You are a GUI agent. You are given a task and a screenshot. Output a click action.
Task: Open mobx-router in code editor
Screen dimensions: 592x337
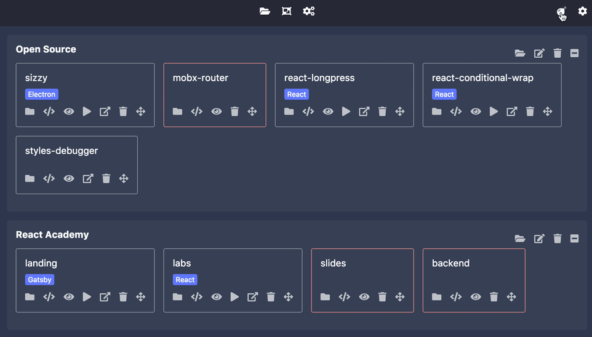(x=197, y=111)
